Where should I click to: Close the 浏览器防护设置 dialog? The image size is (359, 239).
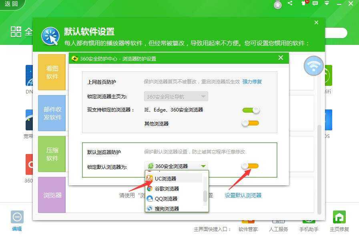coord(281,58)
